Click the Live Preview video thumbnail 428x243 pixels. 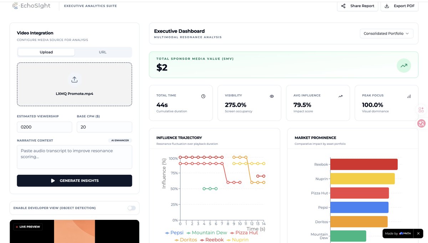(x=75, y=231)
